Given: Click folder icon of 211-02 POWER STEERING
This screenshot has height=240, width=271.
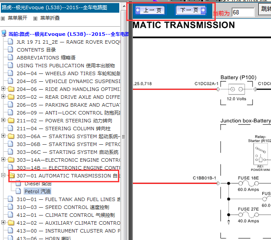Looking at the screenshot, I should (11, 121).
